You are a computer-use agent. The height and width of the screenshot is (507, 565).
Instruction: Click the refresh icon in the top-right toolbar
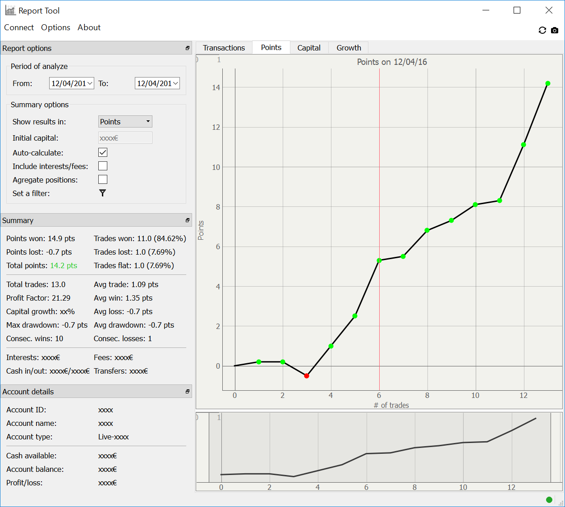(542, 30)
